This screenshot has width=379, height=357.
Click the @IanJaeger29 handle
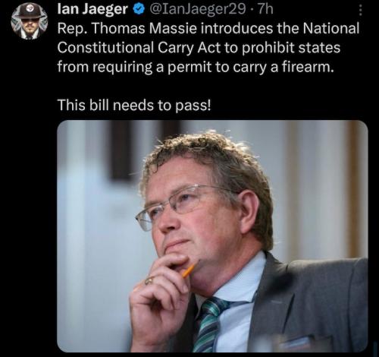(198, 9)
